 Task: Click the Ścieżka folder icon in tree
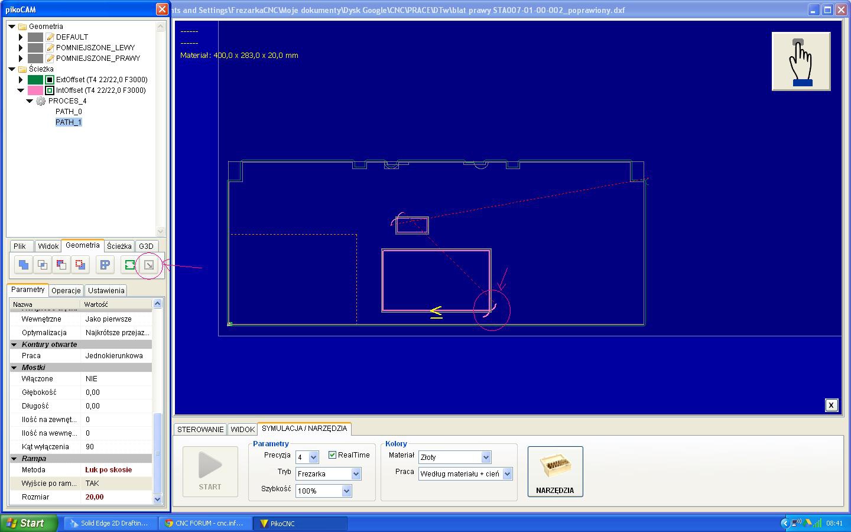(x=22, y=69)
